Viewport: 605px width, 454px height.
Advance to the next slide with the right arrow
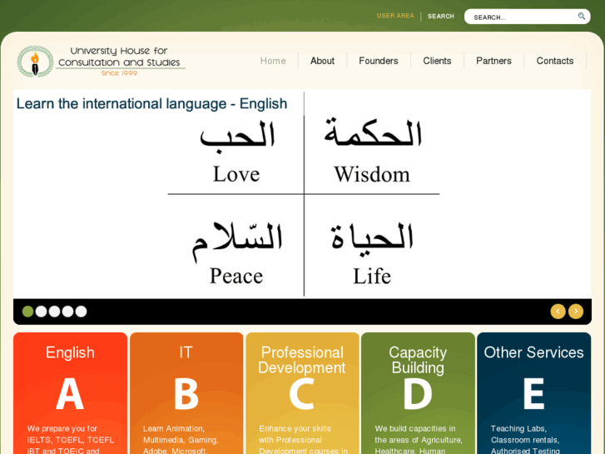click(x=576, y=311)
